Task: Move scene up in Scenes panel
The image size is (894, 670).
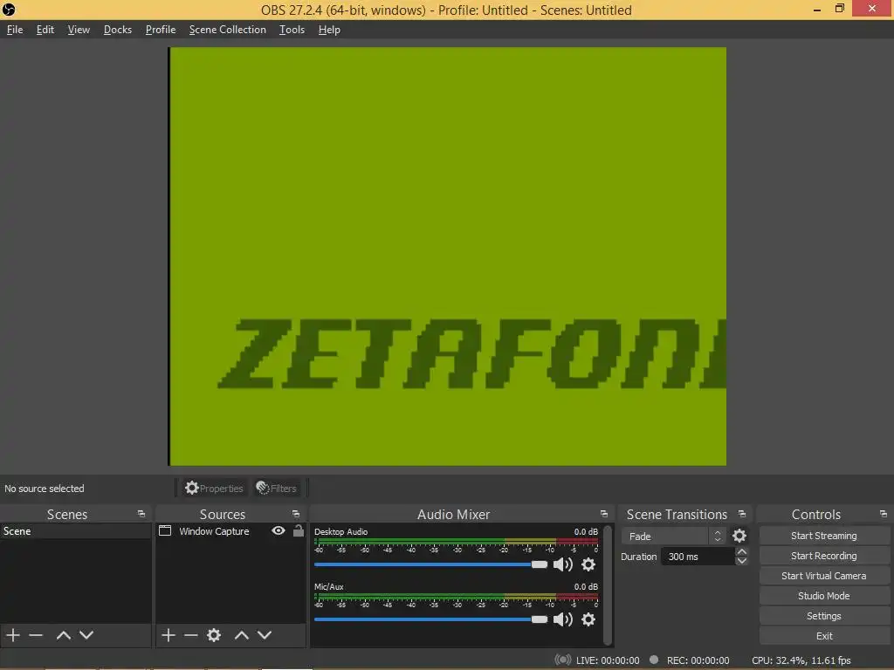Action: coord(63,635)
